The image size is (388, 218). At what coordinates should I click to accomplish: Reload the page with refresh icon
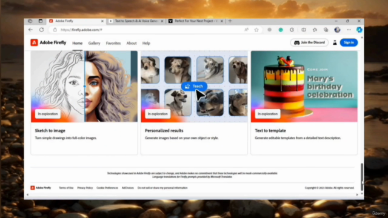click(42, 30)
